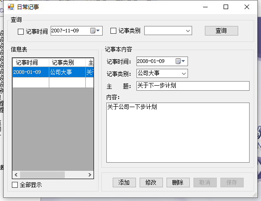The height and width of the screenshot is (201, 261).
Task: Click the 主题 text field
Action: pos(193,86)
